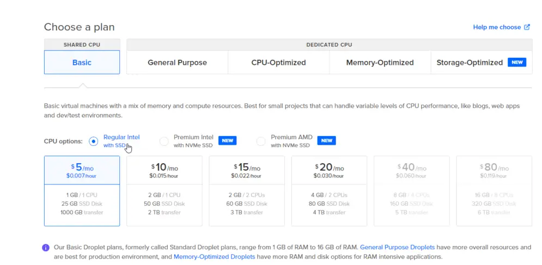The image size is (542, 265).
Task: Open the General Purpose plan tab
Action: [x=177, y=63]
